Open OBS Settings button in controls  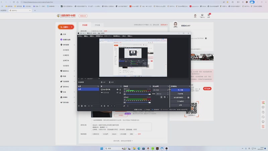[180, 105]
